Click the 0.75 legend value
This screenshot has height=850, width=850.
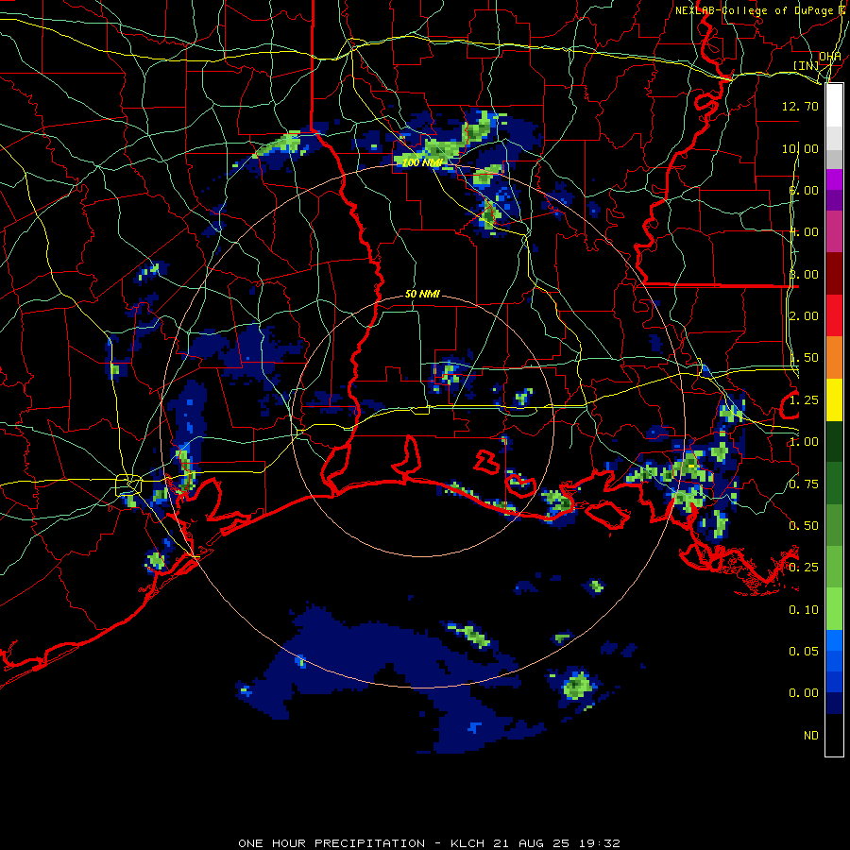pyautogui.click(x=804, y=484)
